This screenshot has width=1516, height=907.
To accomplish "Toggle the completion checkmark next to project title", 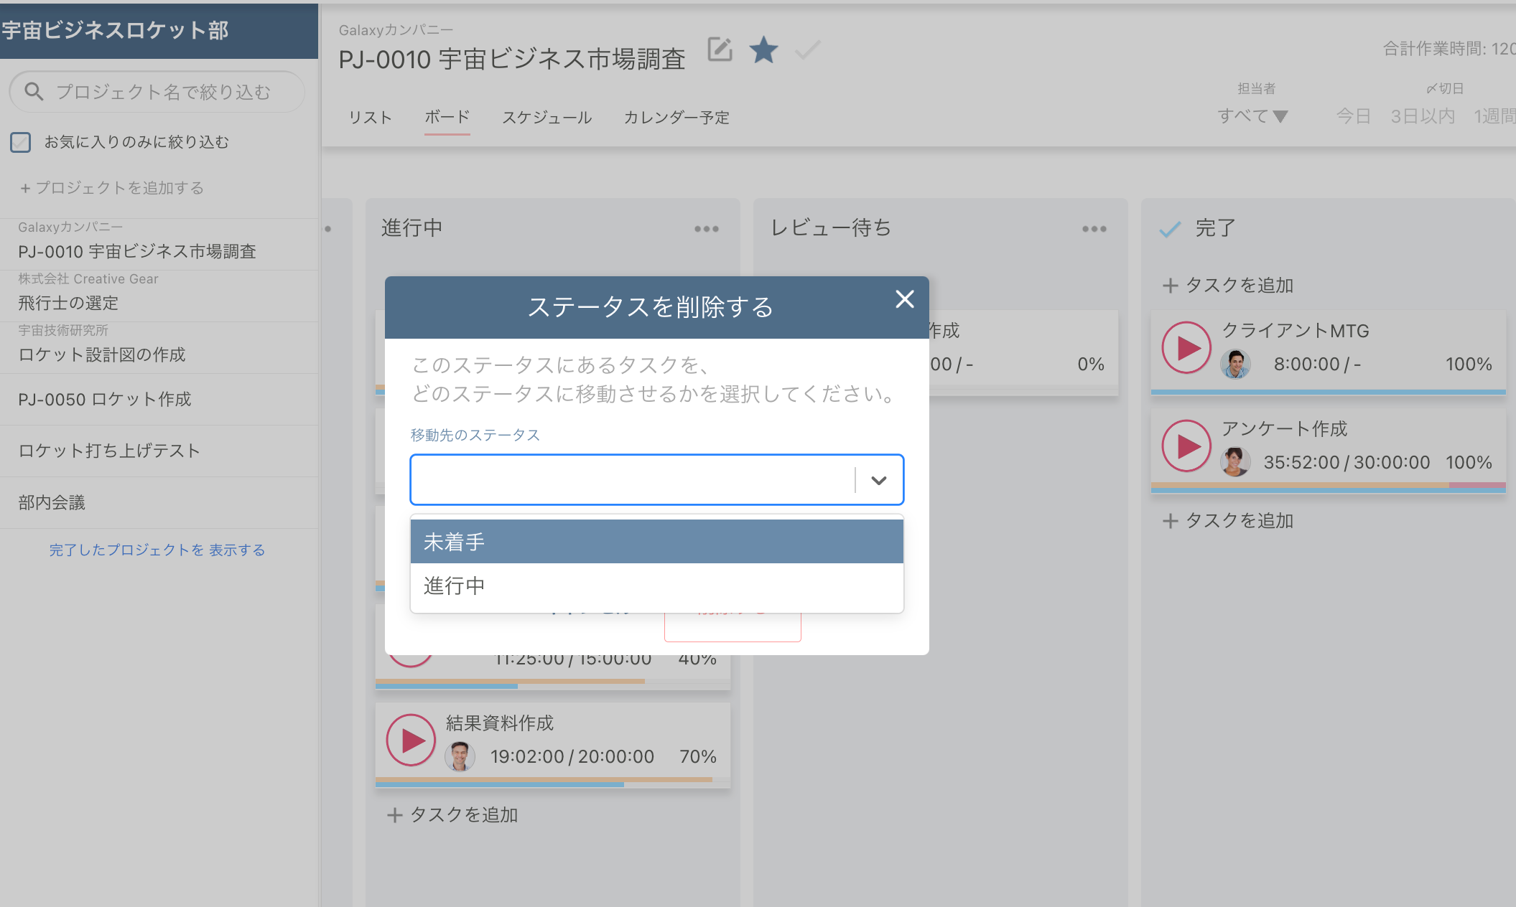I will pyautogui.click(x=806, y=50).
